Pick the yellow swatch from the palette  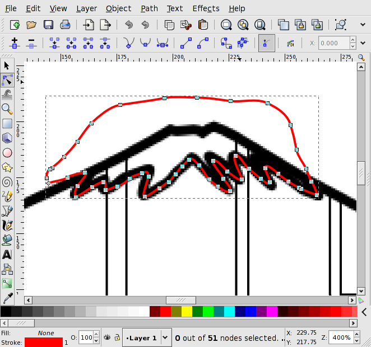point(187,312)
